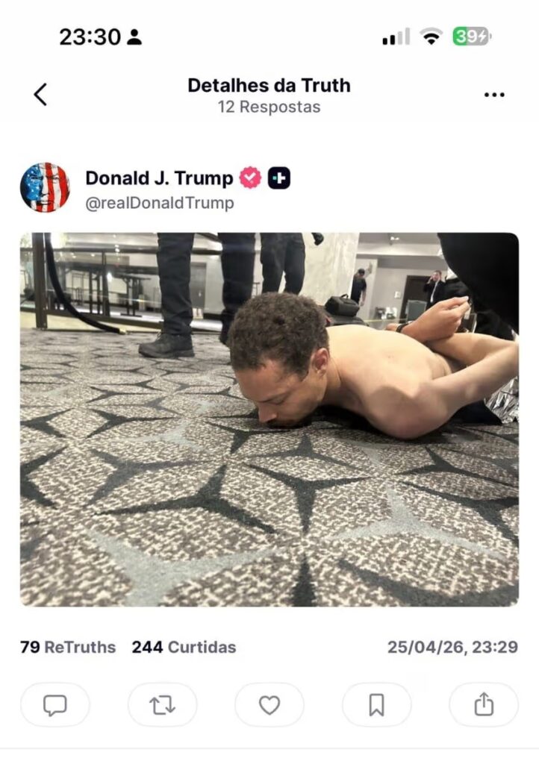This screenshot has width=539, height=764.
Task: View the 79 ReTruths list
Action: (x=68, y=647)
